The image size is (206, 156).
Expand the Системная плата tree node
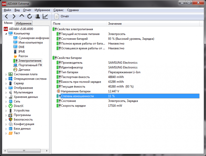pyautogui.click(x=6, y=74)
